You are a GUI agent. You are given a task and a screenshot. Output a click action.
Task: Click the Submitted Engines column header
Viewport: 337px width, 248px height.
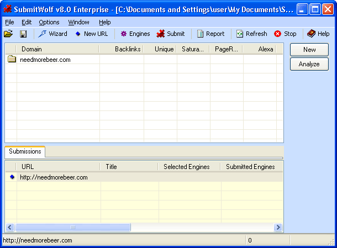point(252,167)
